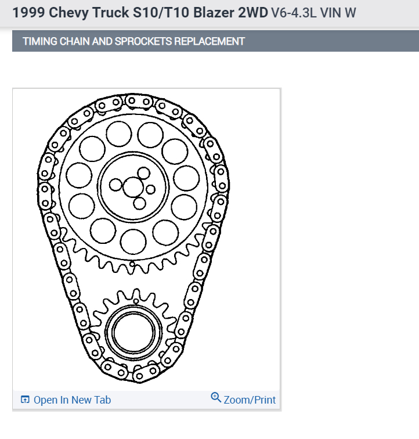Click the crankshaft sprocket center bore
This screenshot has width=419, height=439.
tap(133, 332)
